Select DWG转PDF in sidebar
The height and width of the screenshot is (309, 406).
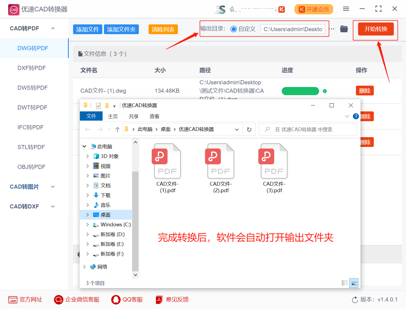[x=34, y=48]
